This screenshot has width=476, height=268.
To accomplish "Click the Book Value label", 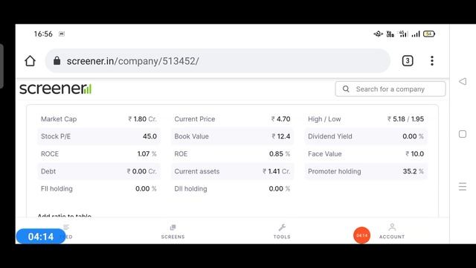I will [x=192, y=136].
